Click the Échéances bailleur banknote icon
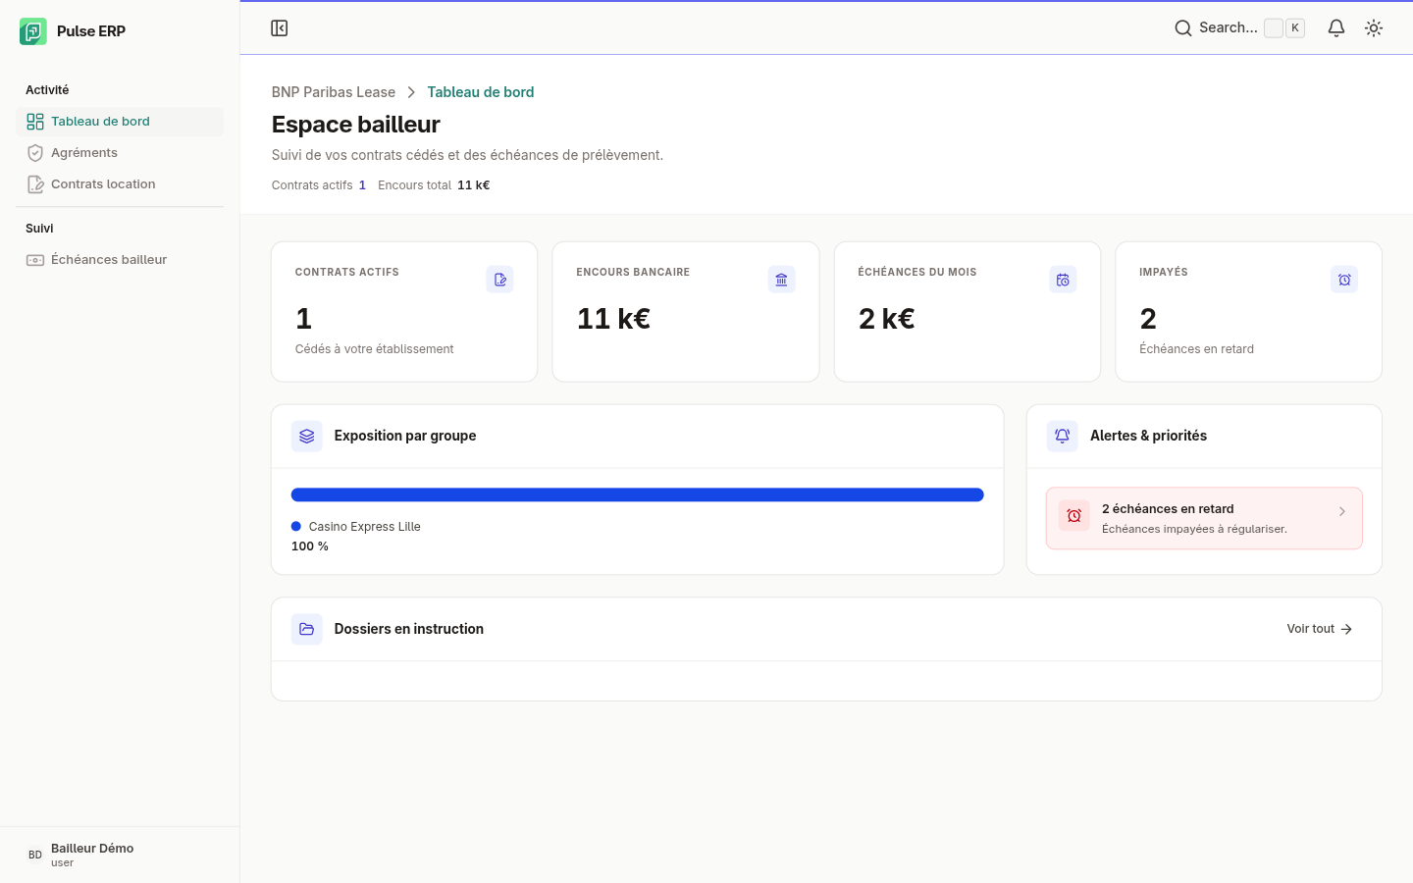This screenshot has height=883, width=1413. click(x=35, y=260)
